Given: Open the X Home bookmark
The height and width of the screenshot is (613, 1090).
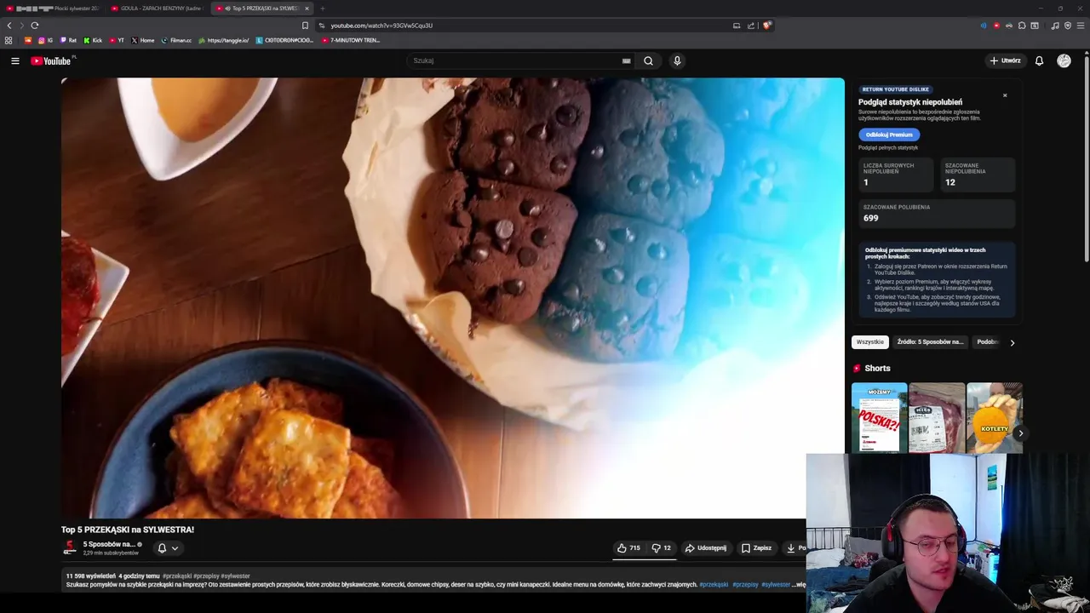Looking at the screenshot, I should click(x=143, y=40).
